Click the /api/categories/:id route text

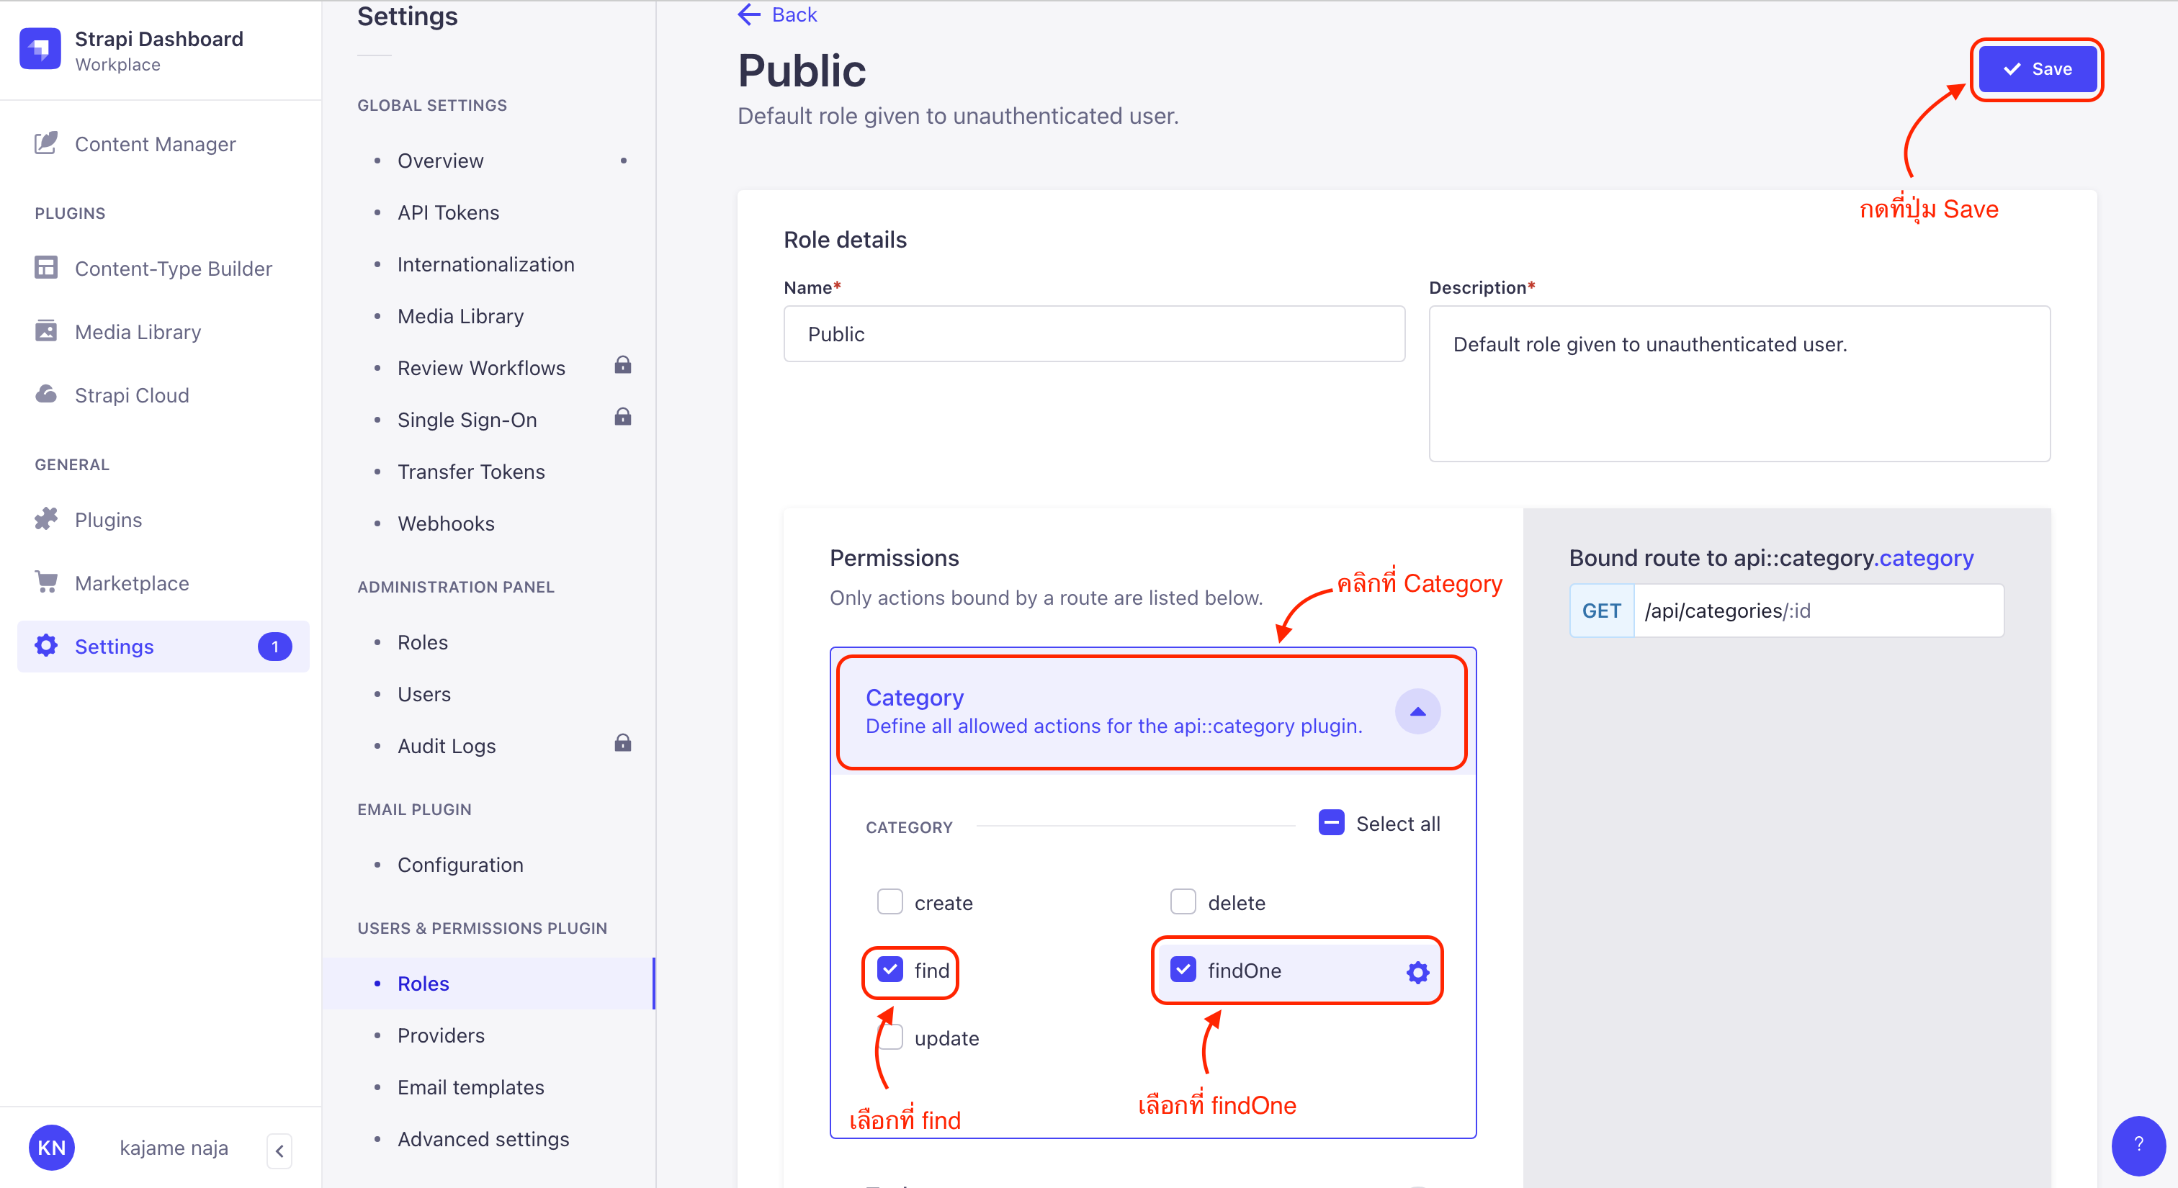(x=1726, y=610)
